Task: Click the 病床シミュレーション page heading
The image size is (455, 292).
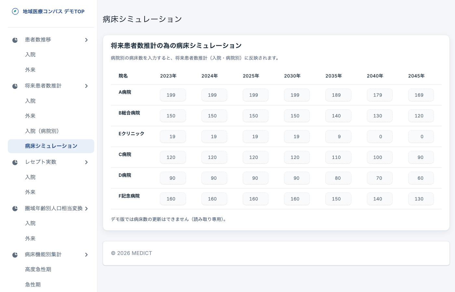Action: click(x=142, y=19)
